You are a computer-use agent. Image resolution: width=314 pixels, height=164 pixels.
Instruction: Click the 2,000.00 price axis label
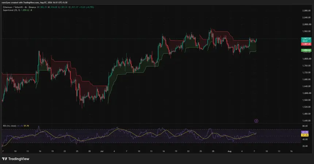[x=306, y=24]
